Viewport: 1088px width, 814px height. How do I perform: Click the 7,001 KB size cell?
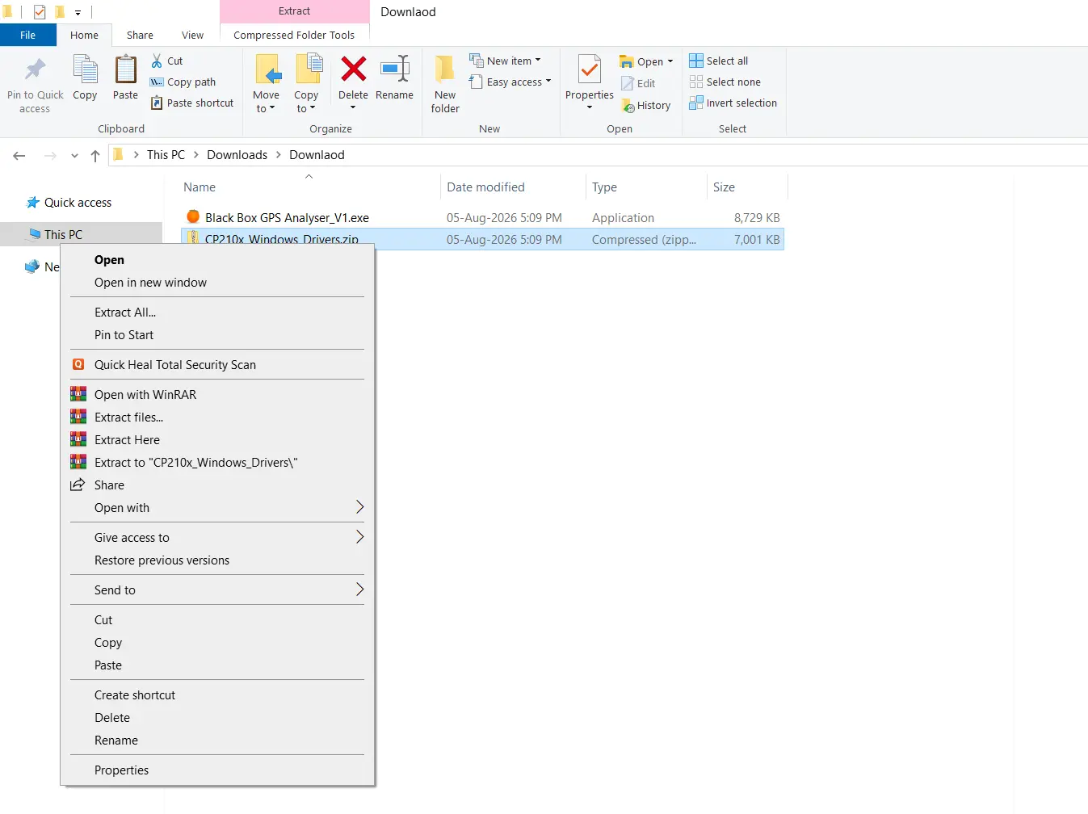click(x=757, y=240)
